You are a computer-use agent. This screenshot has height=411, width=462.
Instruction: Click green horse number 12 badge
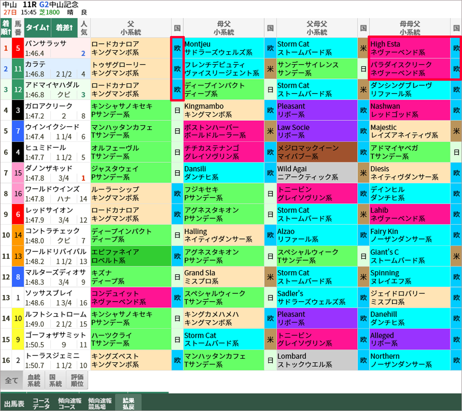coord(18,89)
